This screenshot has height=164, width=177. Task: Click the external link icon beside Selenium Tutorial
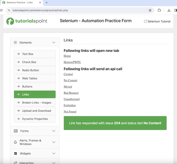pyautogui.click(x=145, y=21)
